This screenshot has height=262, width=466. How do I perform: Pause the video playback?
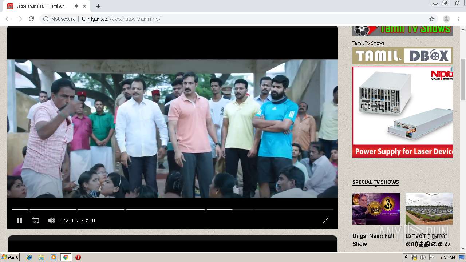click(20, 220)
